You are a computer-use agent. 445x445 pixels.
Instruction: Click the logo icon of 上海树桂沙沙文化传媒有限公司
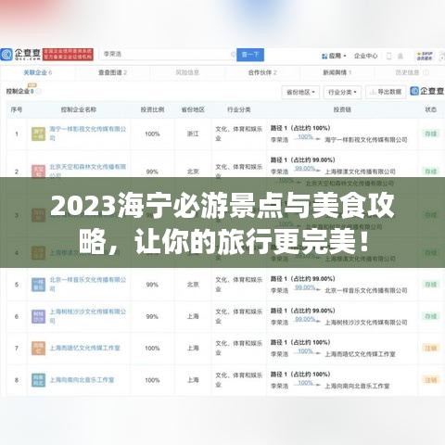[38, 316]
